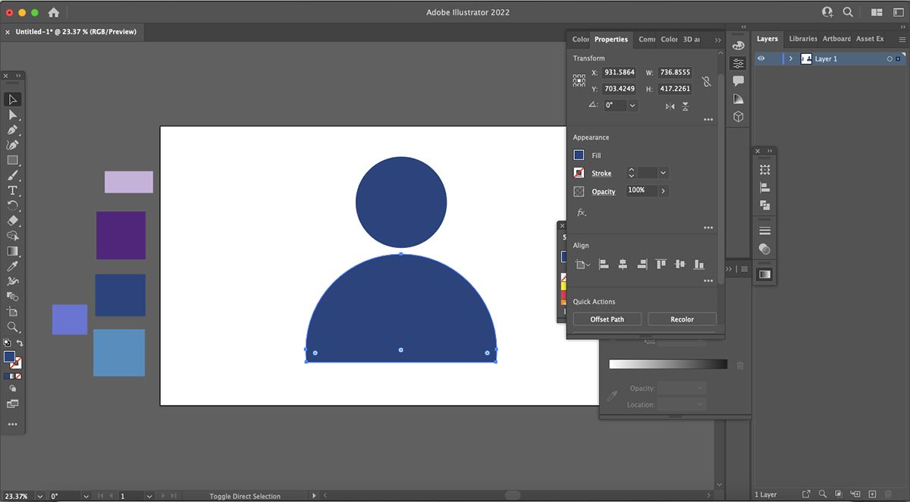Viewport: 910px width, 502px height.
Task: Activate the Zoom tool
Action: point(13,327)
